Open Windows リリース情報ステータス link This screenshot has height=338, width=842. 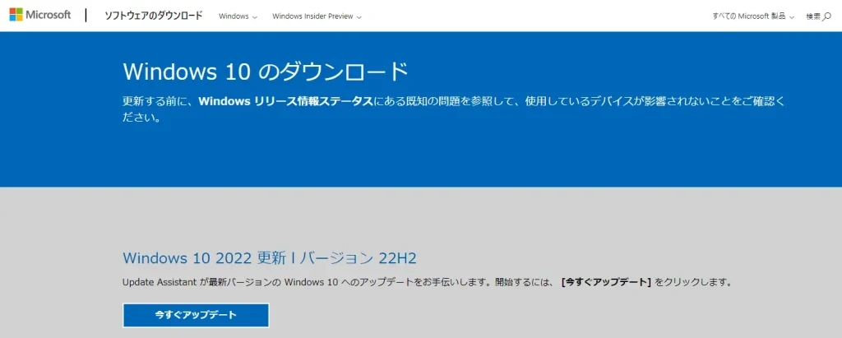285,101
